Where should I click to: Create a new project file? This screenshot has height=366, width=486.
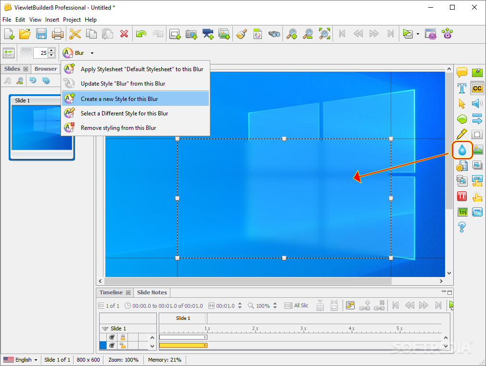coord(9,34)
